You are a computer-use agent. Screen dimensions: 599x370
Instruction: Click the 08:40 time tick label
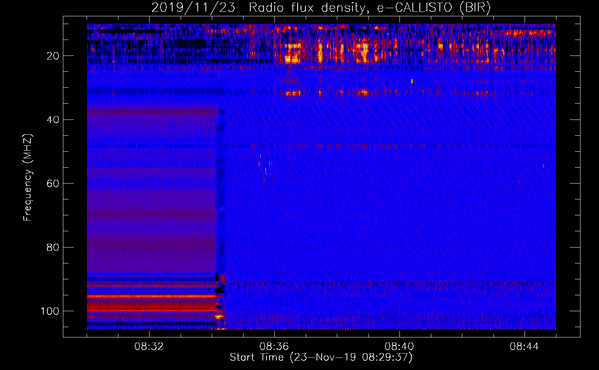click(399, 347)
